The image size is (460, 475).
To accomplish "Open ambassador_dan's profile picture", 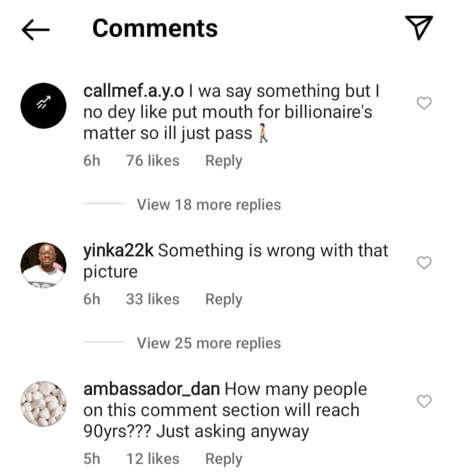I will point(43,403).
